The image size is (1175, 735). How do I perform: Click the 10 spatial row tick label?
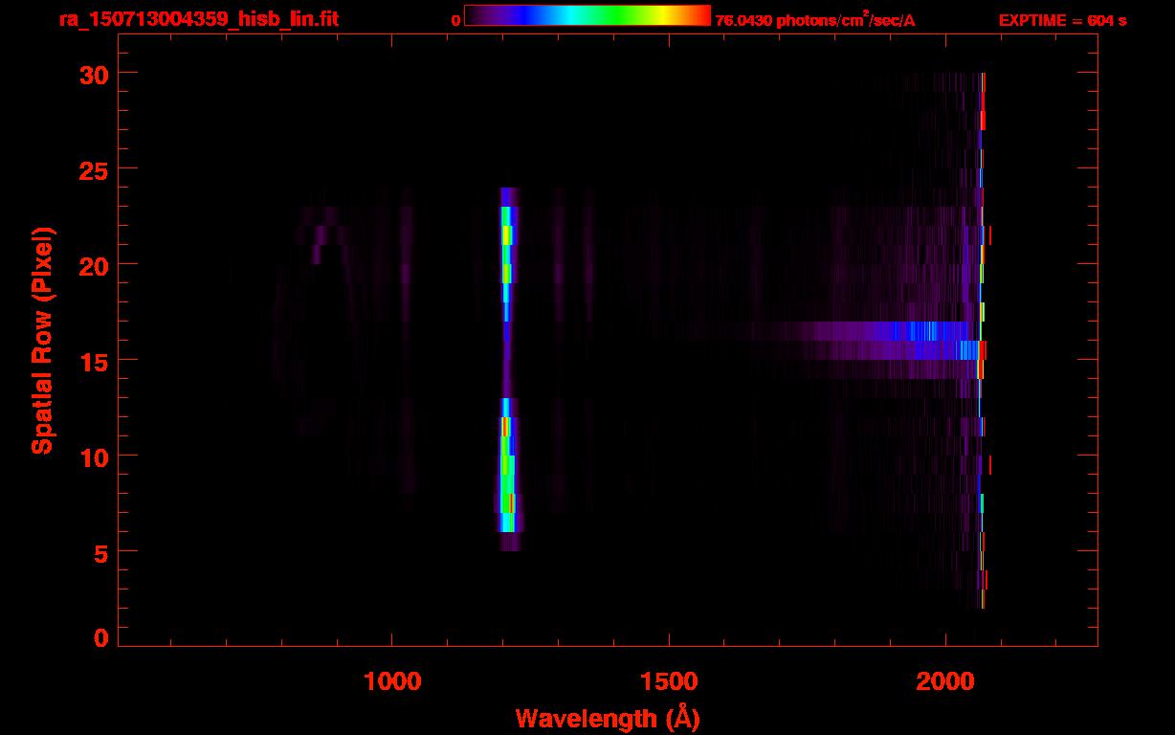93,457
